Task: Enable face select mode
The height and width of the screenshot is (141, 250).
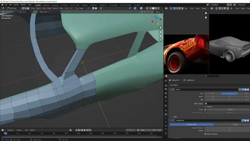Action: pyautogui.click(x=28, y=8)
